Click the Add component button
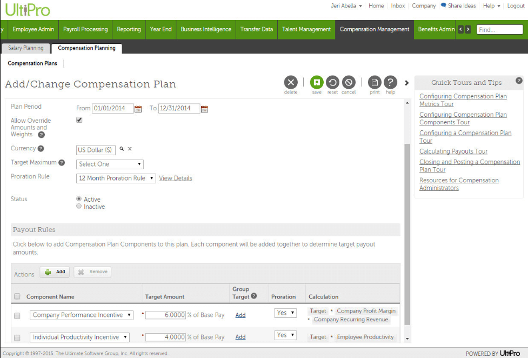The width and height of the screenshot is (528, 358). click(55, 272)
